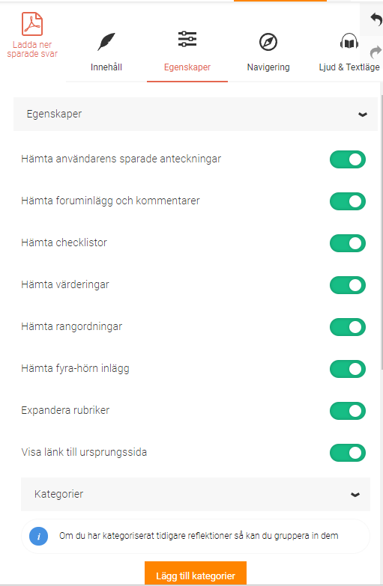
Task: Collapse the Egenskaper section chevron
Action: pos(363,115)
